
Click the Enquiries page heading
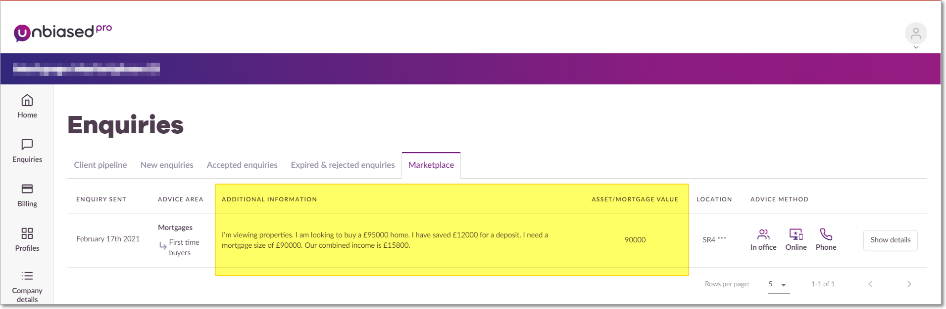(x=126, y=125)
